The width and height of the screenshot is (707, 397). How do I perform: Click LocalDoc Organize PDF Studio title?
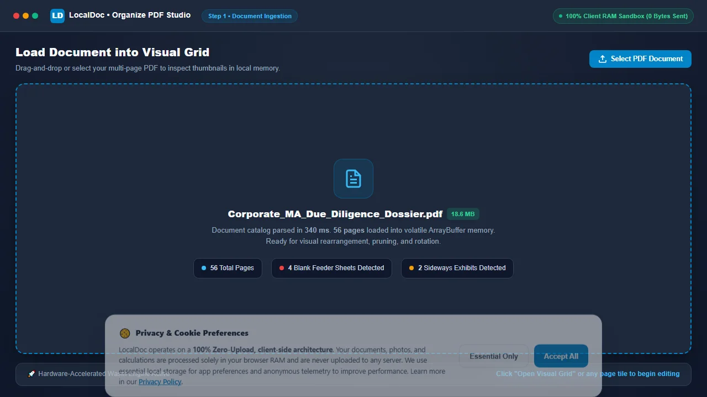[x=130, y=15]
